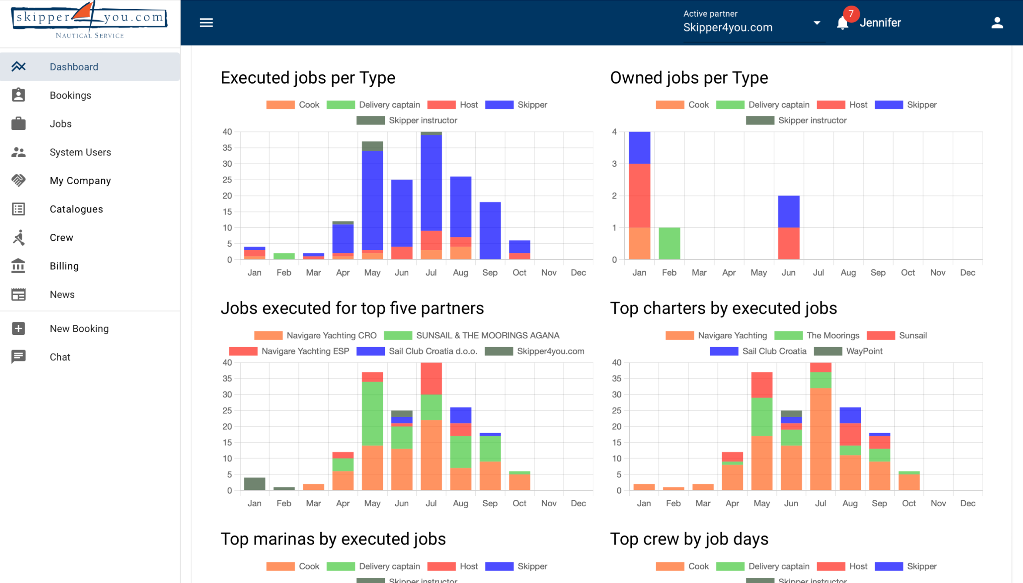
Task: Click the System Users people icon
Action: 18,152
